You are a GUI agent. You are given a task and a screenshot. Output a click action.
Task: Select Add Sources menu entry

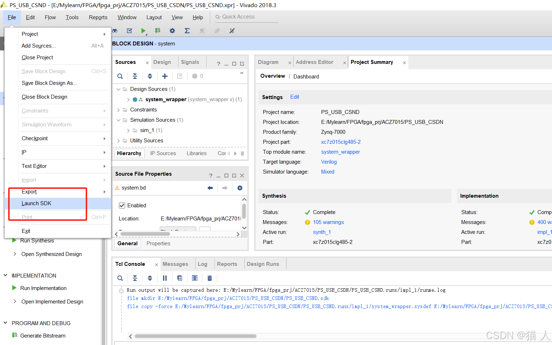[58, 46]
